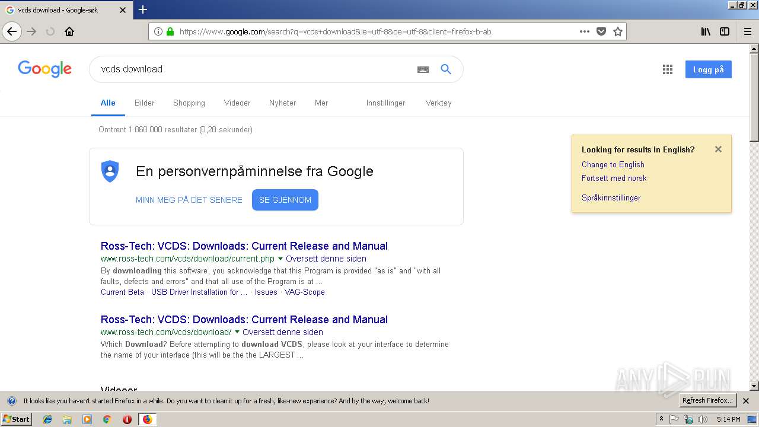
Task: Dismiss the English results notice
Action: 718,149
